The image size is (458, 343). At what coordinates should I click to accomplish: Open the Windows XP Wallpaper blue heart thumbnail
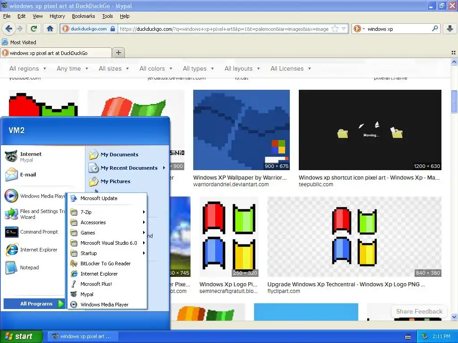coord(241,130)
